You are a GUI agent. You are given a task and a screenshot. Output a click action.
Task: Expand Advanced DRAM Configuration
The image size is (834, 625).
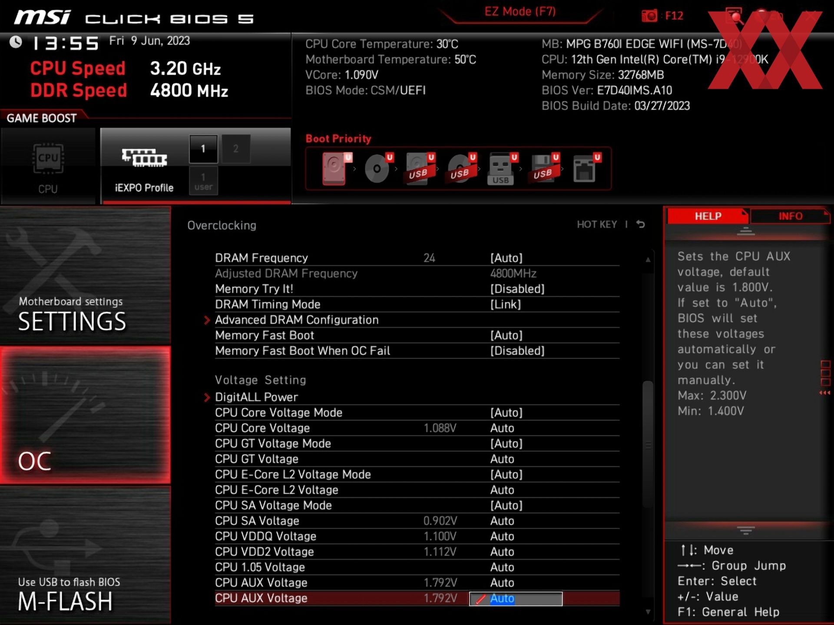click(x=297, y=320)
